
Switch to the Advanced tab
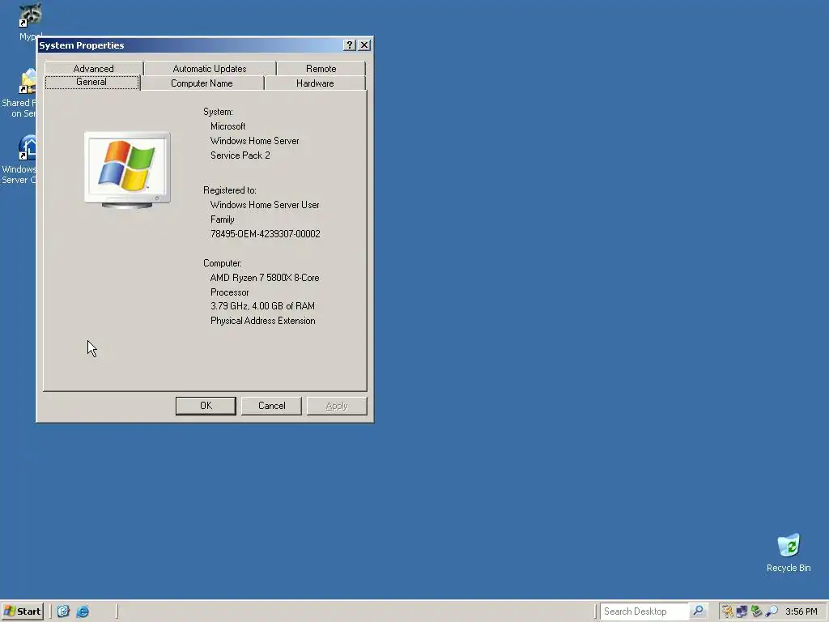pos(94,69)
